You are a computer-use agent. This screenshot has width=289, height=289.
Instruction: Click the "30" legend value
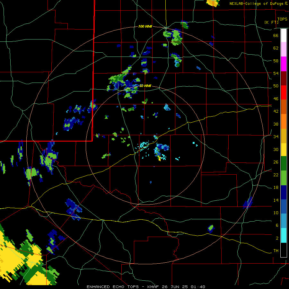[x=276, y=149]
